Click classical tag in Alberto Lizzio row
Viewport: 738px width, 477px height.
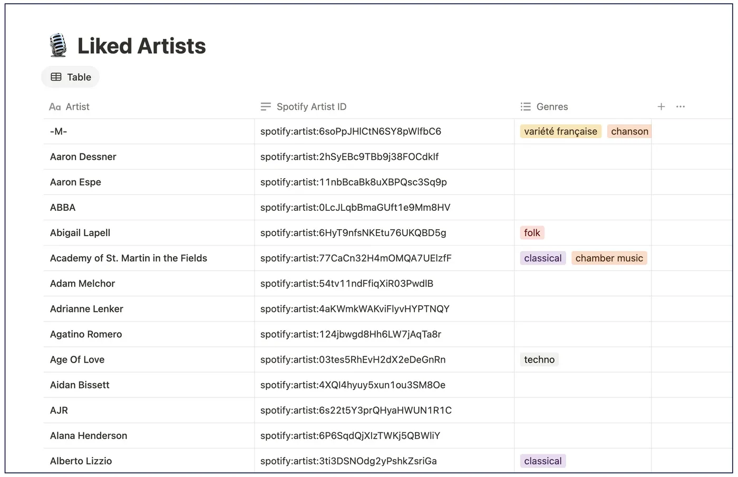click(543, 461)
